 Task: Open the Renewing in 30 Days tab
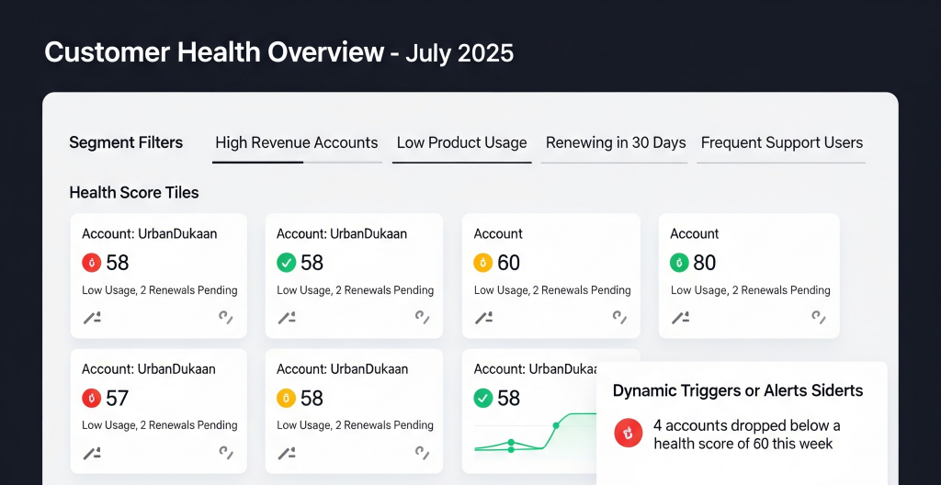[x=616, y=142]
